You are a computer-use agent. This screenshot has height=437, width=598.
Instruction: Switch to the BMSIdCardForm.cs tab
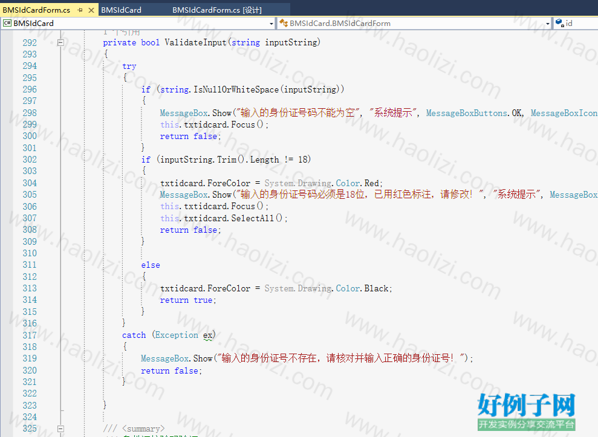point(37,10)
